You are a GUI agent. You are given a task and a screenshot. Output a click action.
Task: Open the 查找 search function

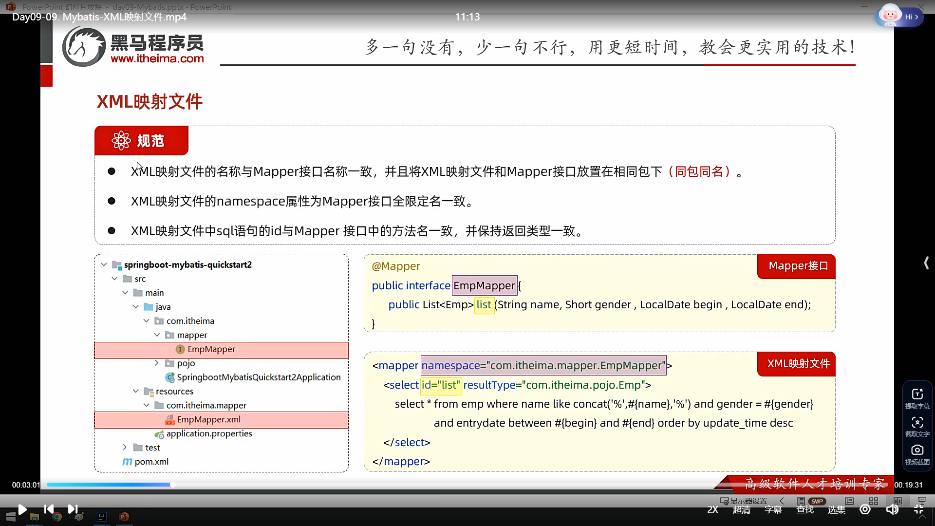click(x=805, y=510)
